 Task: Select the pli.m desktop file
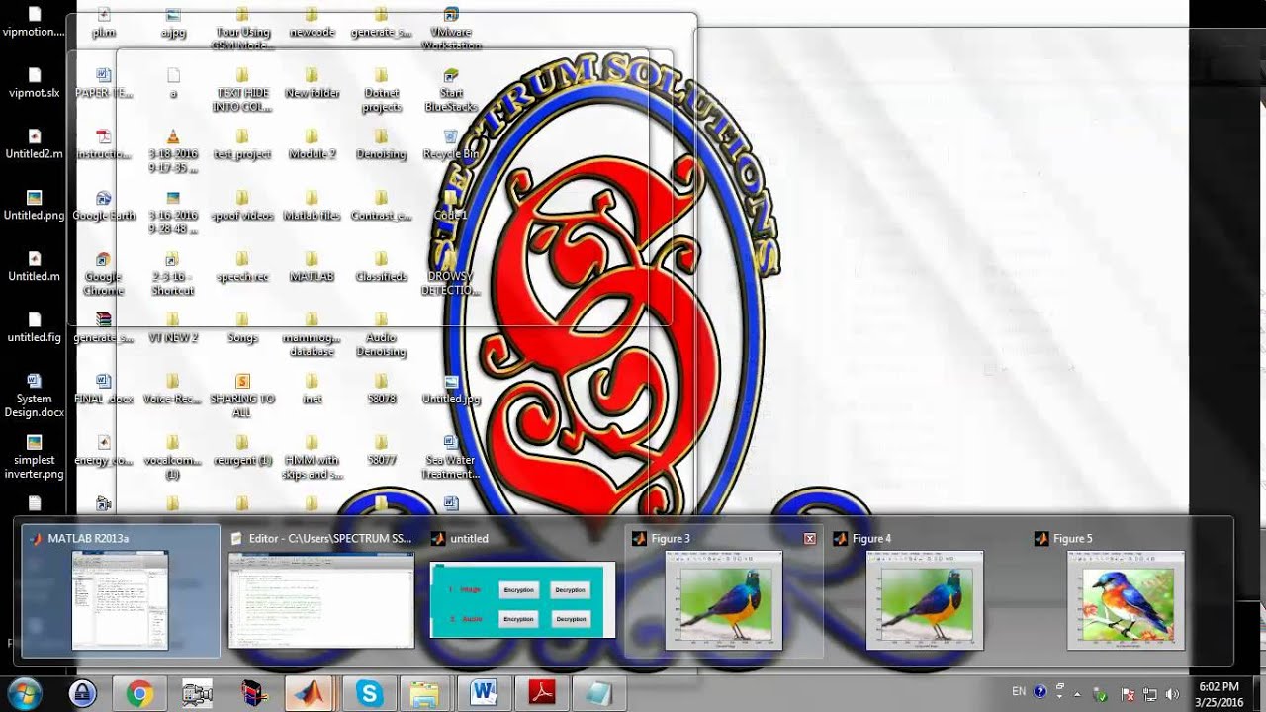pyautogui.click(x=104, y=22)
